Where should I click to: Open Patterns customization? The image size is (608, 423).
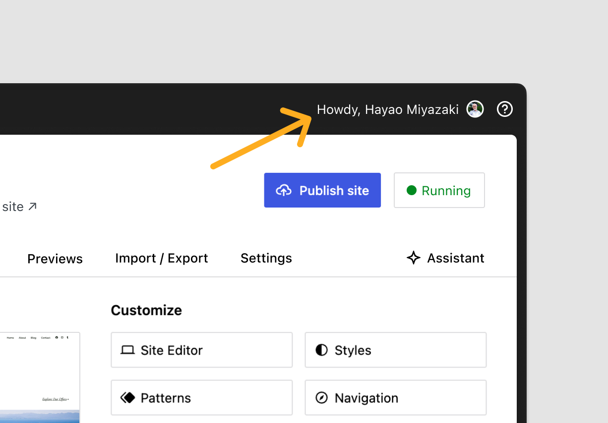tap(202, 398)
